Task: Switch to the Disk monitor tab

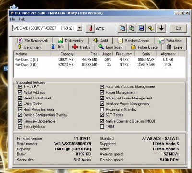Action: (x=71, y=41)
